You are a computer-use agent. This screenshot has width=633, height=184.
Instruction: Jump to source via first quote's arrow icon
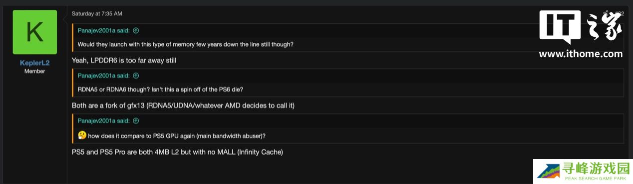[136, 30]
